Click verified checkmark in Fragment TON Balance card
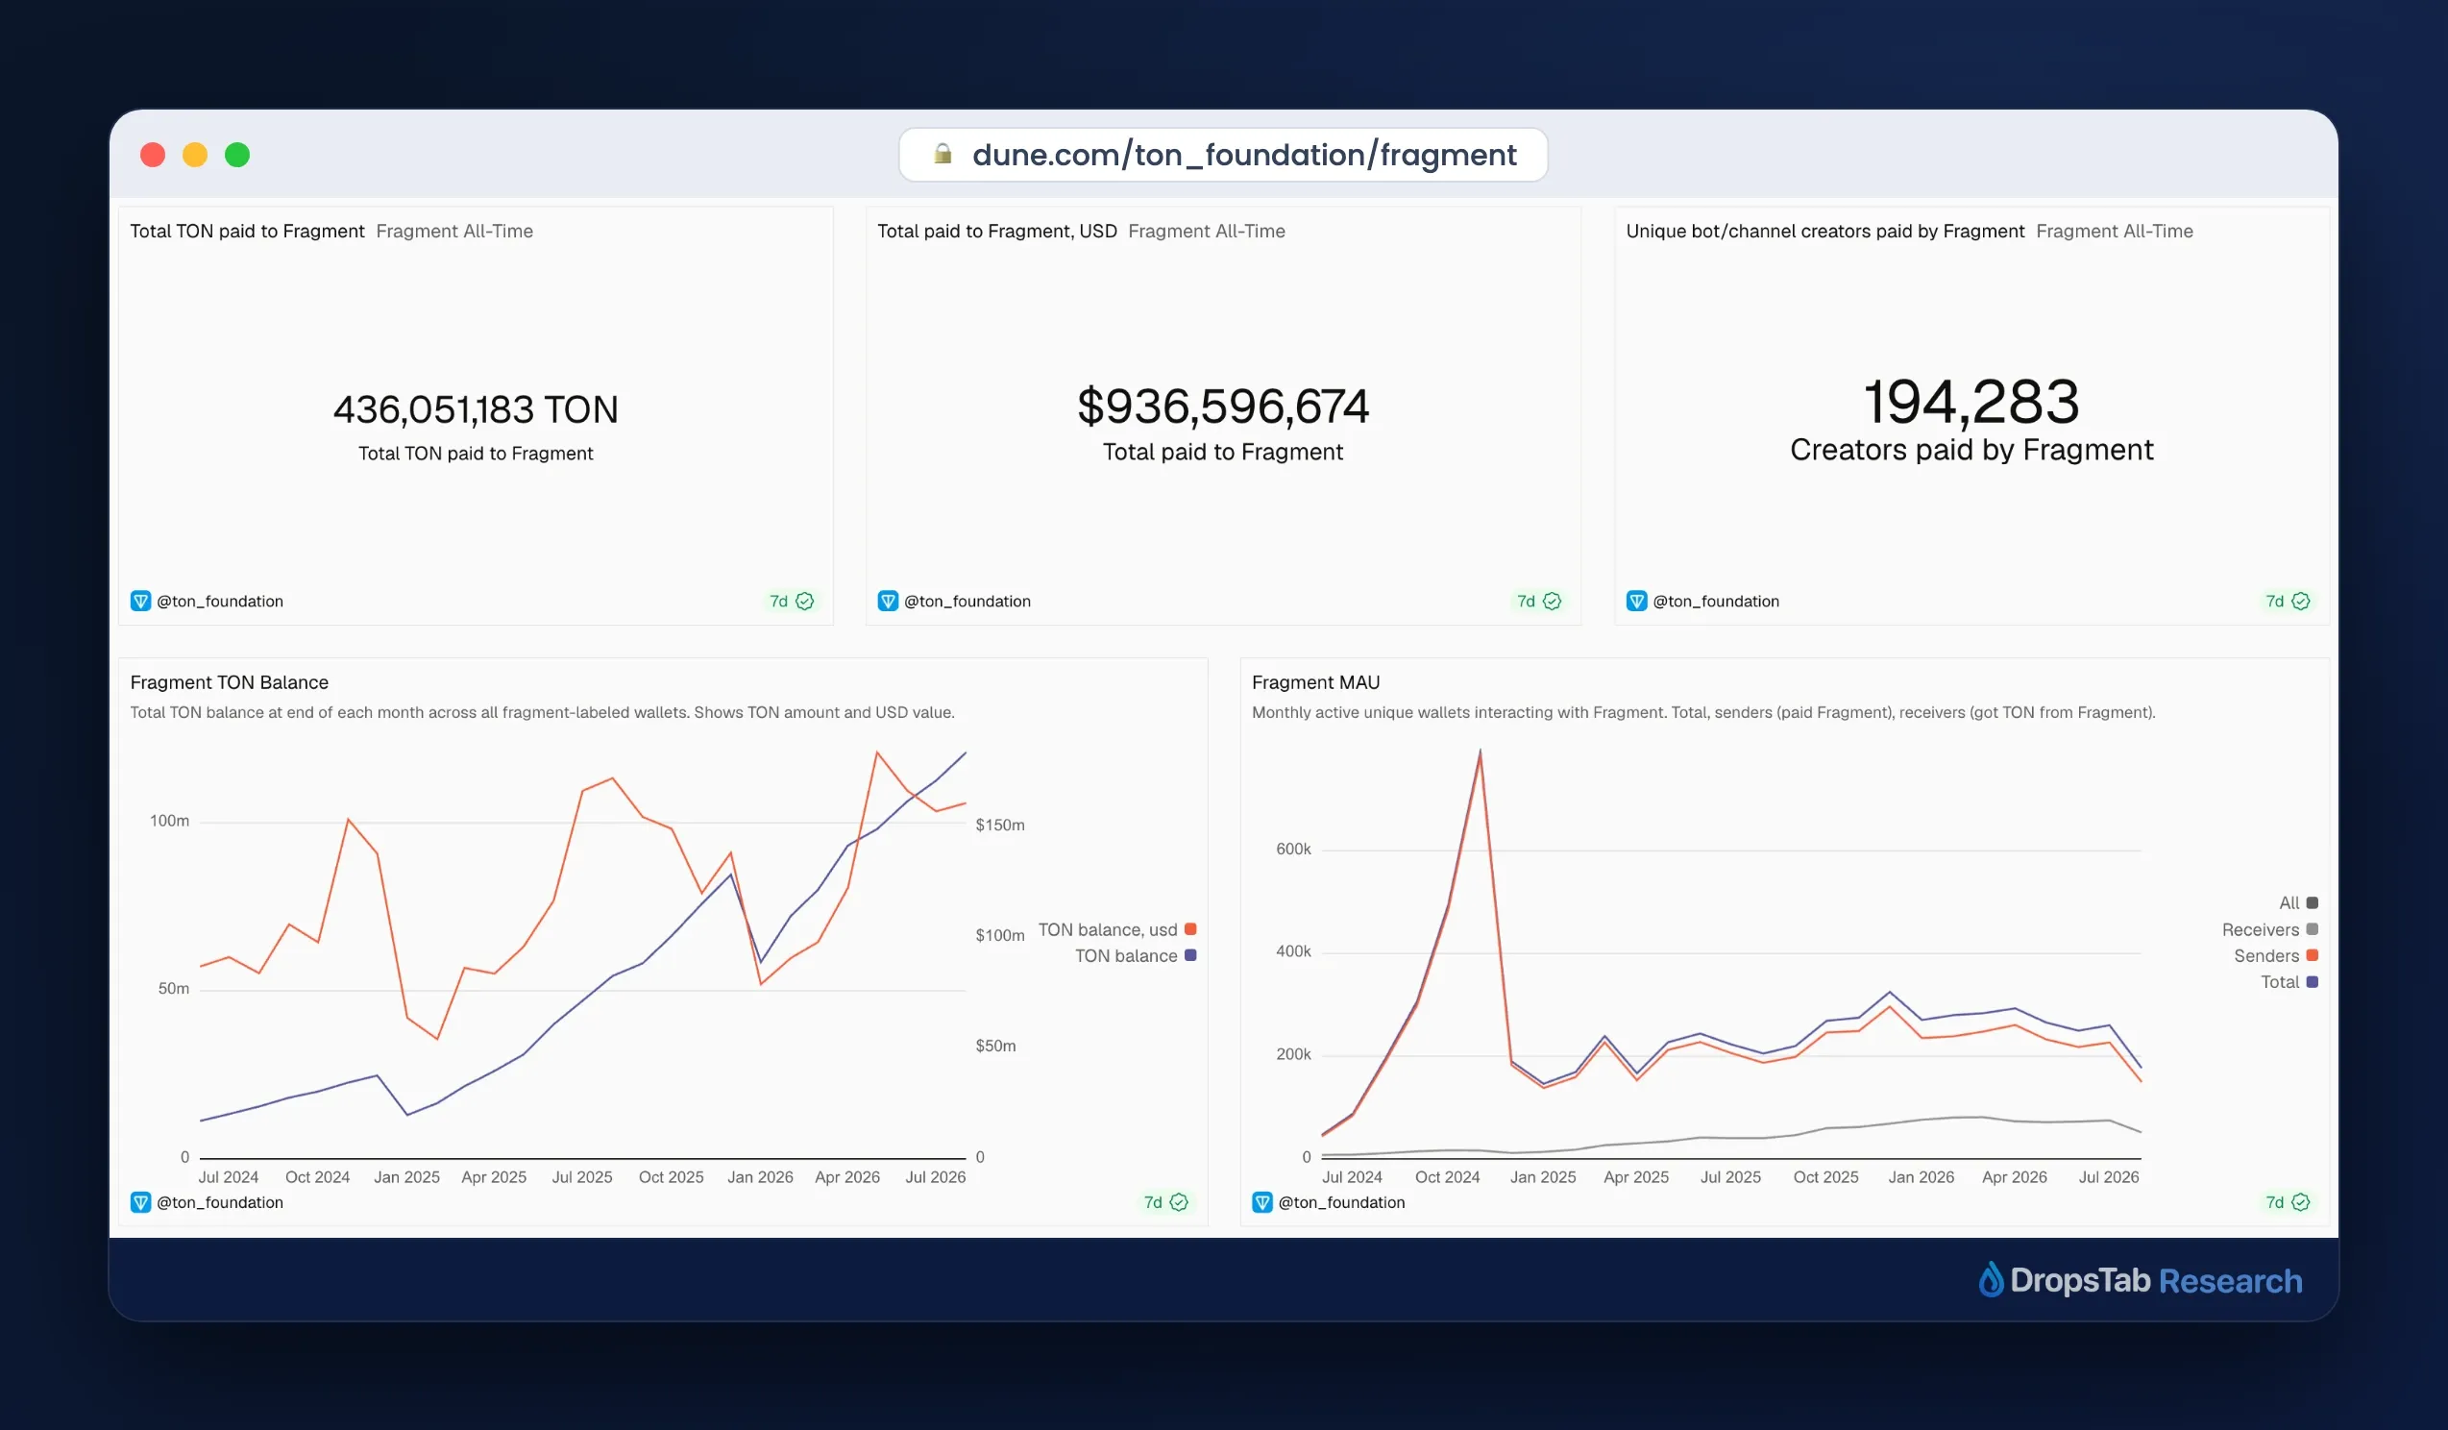The width and height of the screenshot is (2448, 1430). 1179,1202
